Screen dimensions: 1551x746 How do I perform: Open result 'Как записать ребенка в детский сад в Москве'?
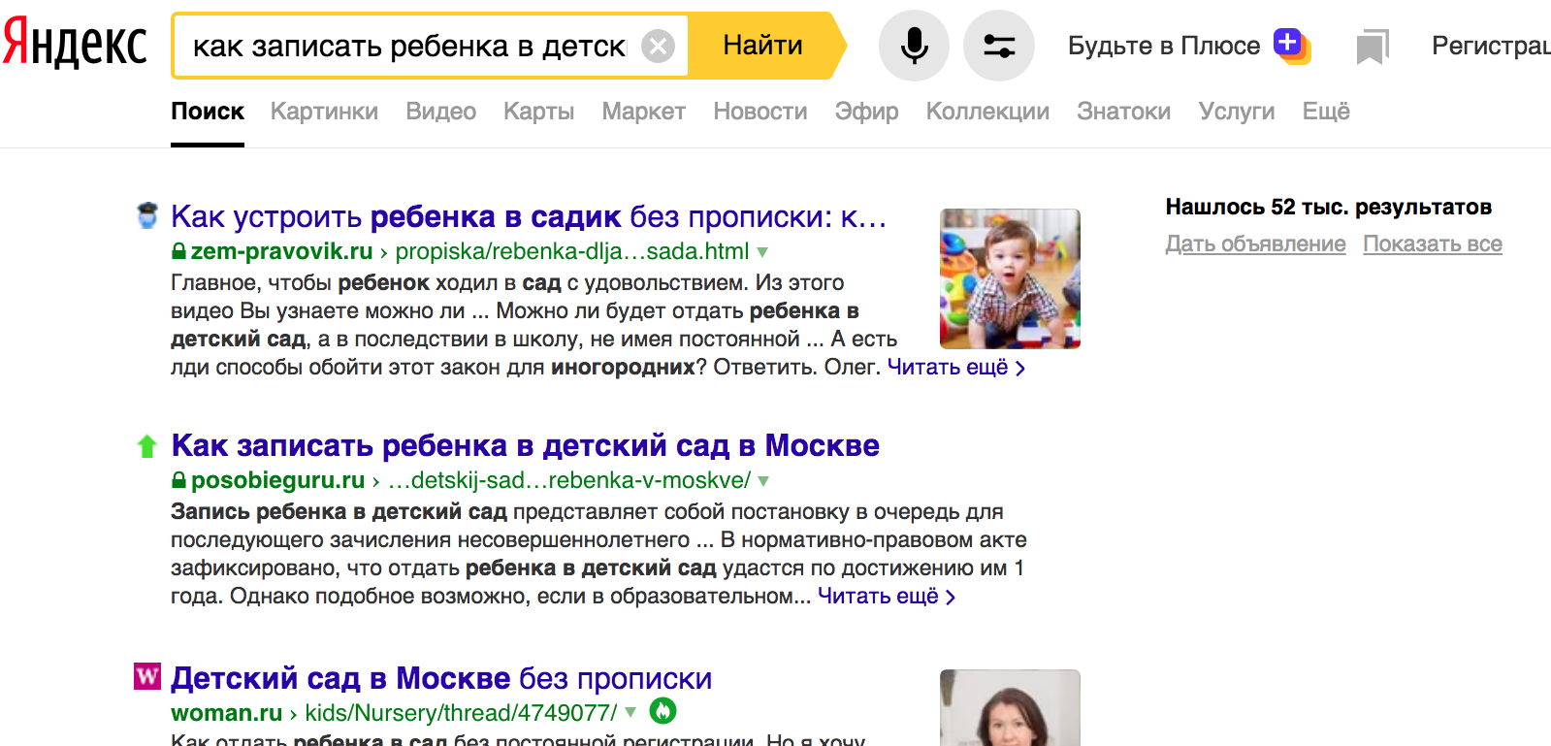526,445
